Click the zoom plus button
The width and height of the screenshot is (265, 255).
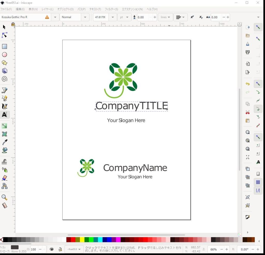point(227,249)
